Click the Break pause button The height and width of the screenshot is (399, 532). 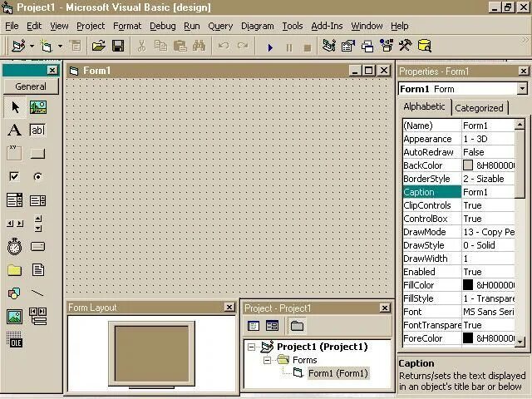[289, 47]
